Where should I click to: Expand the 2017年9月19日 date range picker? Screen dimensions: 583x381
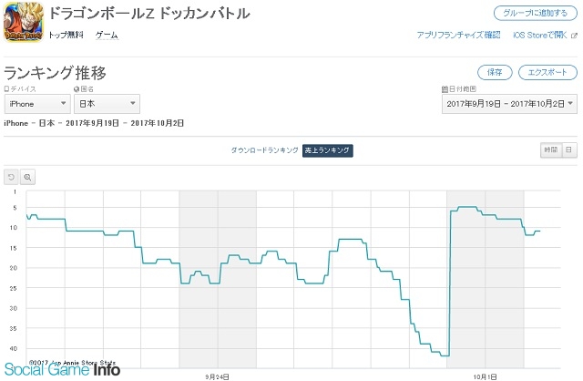pyautogui.click(x=509, y=104)
